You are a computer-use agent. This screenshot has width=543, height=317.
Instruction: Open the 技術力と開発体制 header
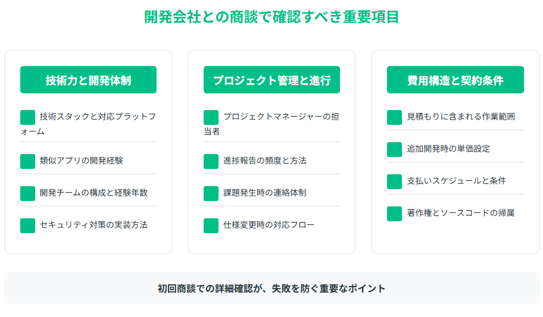(88, 80)
